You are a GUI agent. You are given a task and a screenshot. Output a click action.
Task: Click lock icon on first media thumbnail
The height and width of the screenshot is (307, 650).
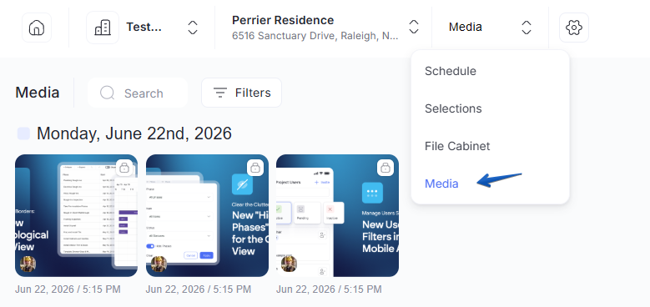coord(124,168)
